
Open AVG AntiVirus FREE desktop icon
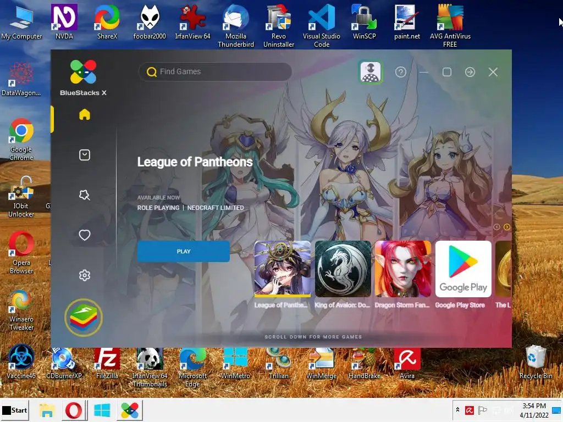(x=450, y=25)
